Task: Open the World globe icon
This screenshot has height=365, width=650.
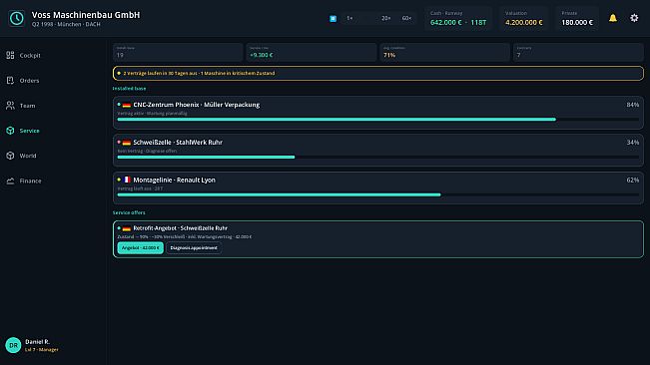Action: (x=10, y=156)
